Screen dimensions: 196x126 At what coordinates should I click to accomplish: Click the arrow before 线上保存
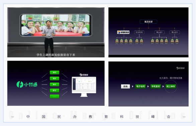point(163,86)
